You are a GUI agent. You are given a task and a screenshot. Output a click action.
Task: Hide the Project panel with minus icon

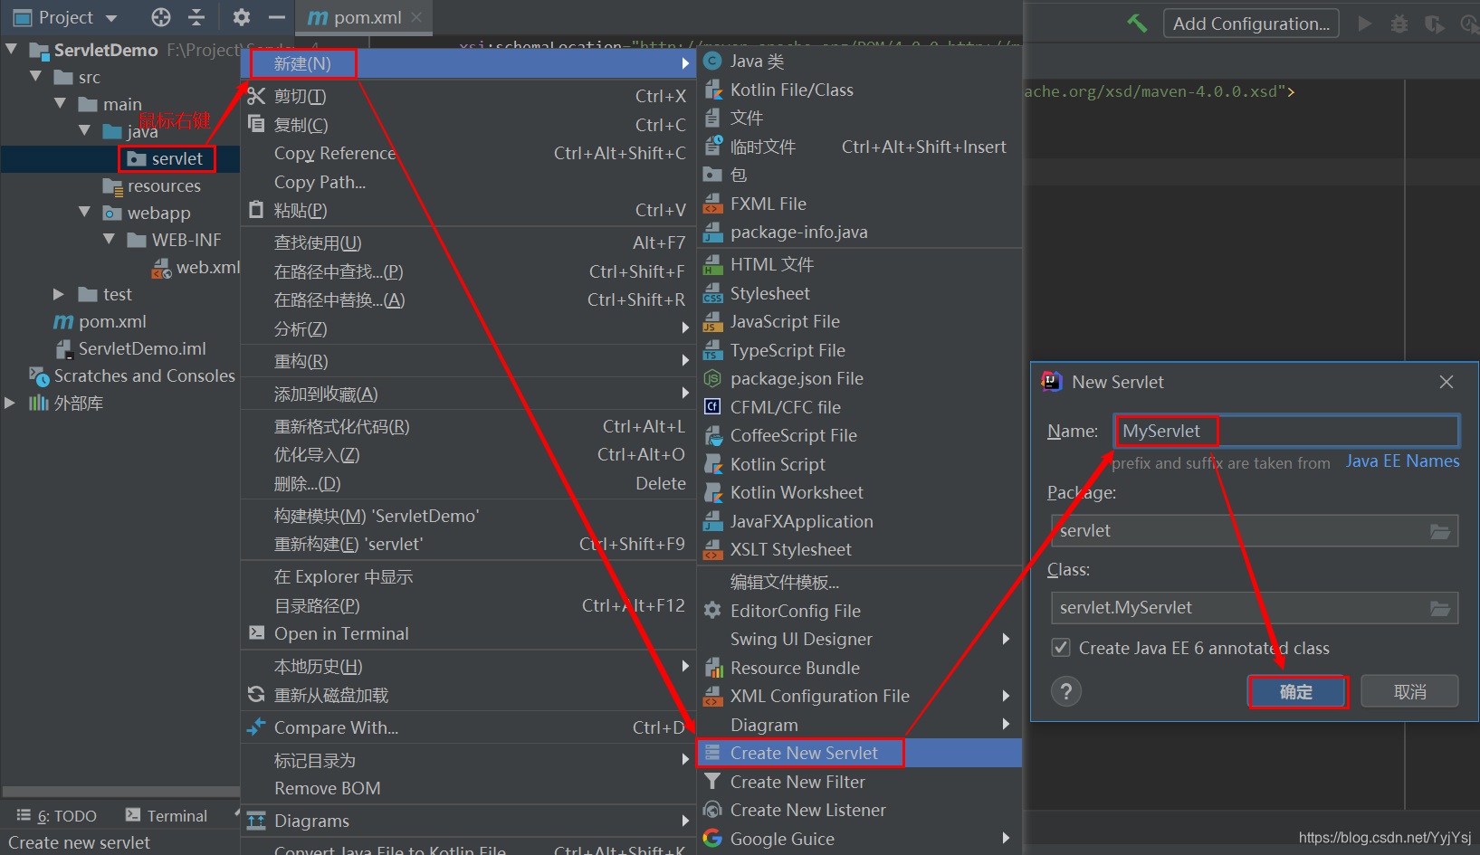(x=277, y=17)
